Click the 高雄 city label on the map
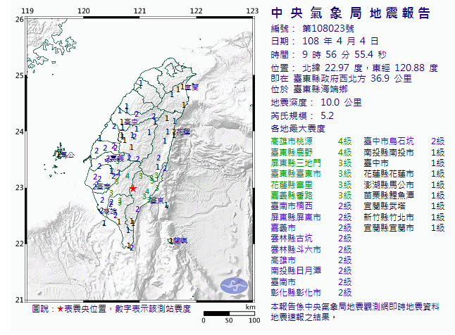This screenshot has width=455, height=335. coord(111,211)
